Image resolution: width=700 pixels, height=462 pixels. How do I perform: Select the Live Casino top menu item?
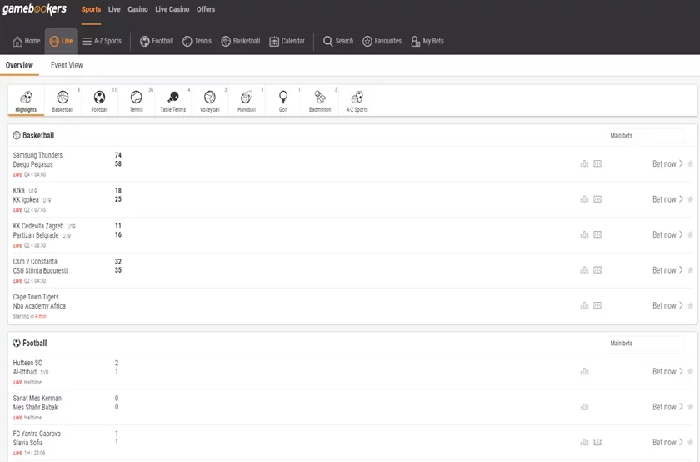click(172, 9)
